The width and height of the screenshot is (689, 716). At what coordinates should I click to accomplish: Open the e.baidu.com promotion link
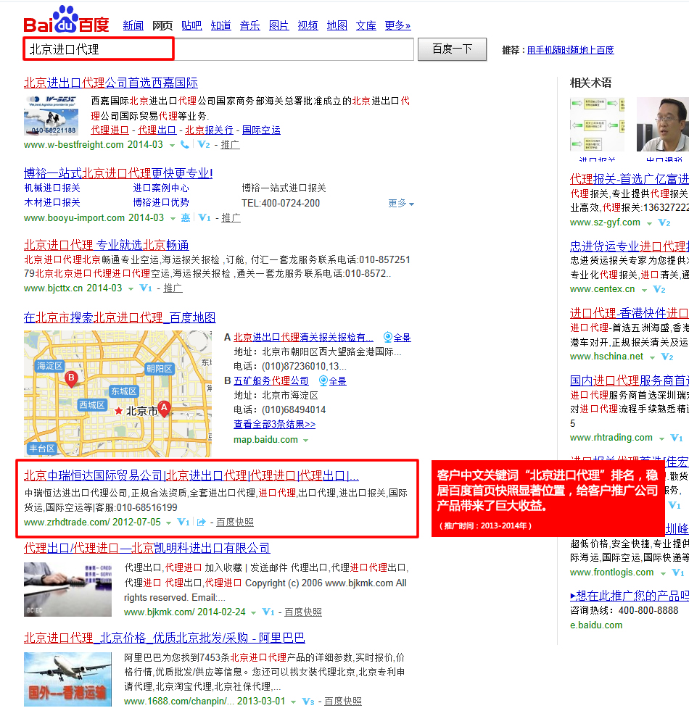(596, 625)
